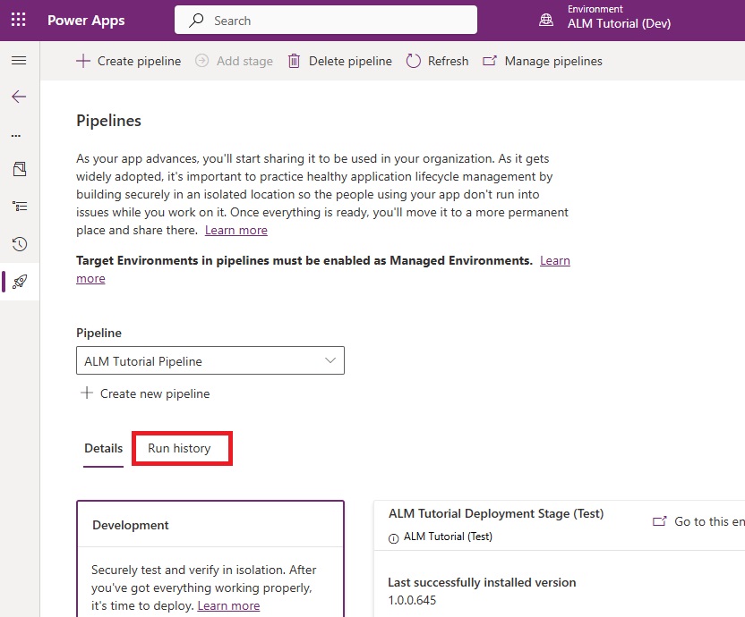Select the Details tab

tap(104, 449)
